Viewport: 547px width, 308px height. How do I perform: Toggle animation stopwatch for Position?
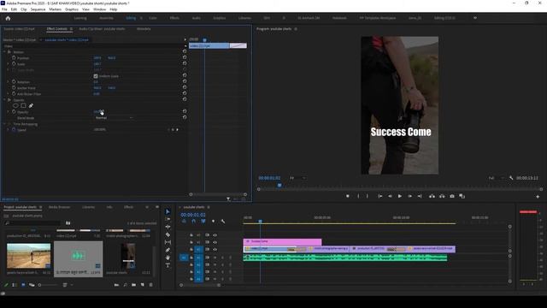pyautogui.click(x=14, y=57)
